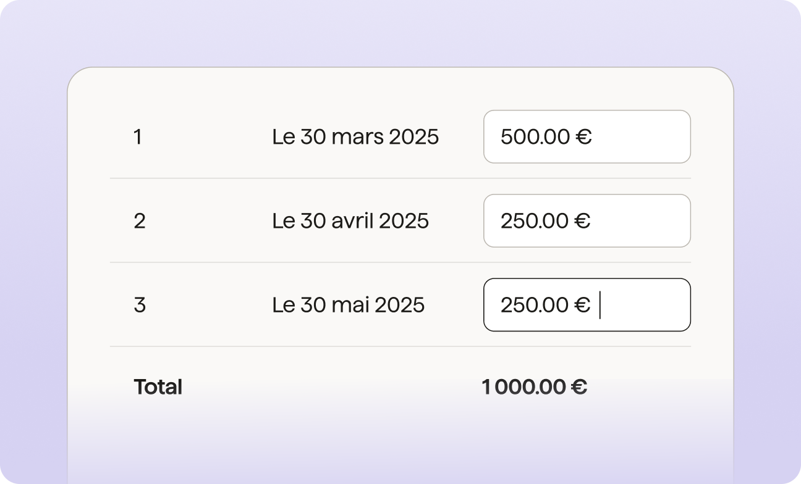Click the euro symbol in the mars field
The width and height of the screenshot is (801, 484).
(x=583, y=136)
